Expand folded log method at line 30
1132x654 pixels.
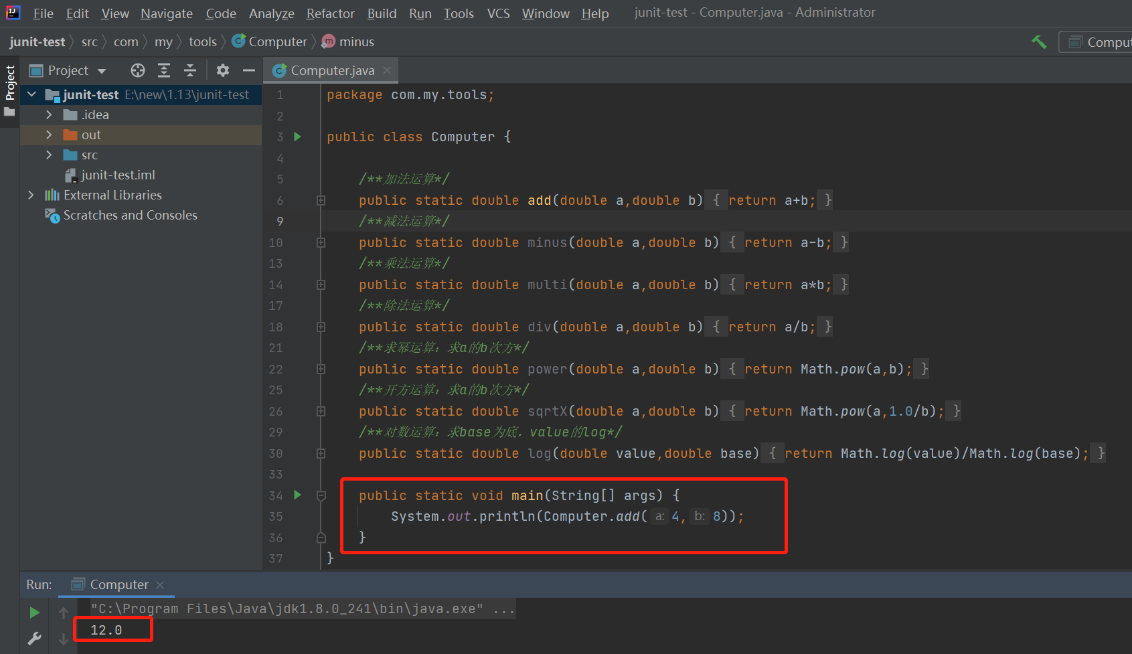point(321,453)
